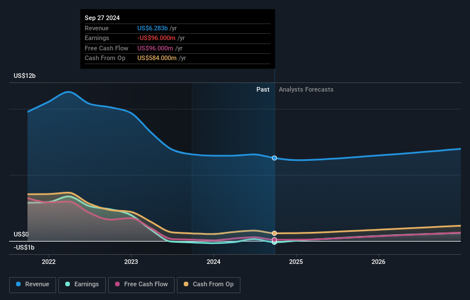Click the Sep 27 2024 tooltip date
The width and height of the screenshot is (470, 300).
tap(102, 18)
